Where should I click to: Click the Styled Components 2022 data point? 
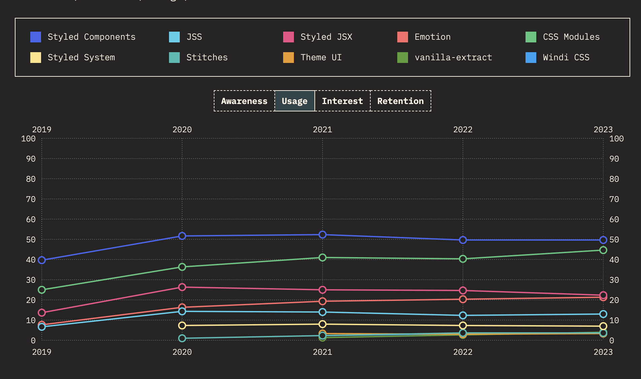(x=463, y=240)
